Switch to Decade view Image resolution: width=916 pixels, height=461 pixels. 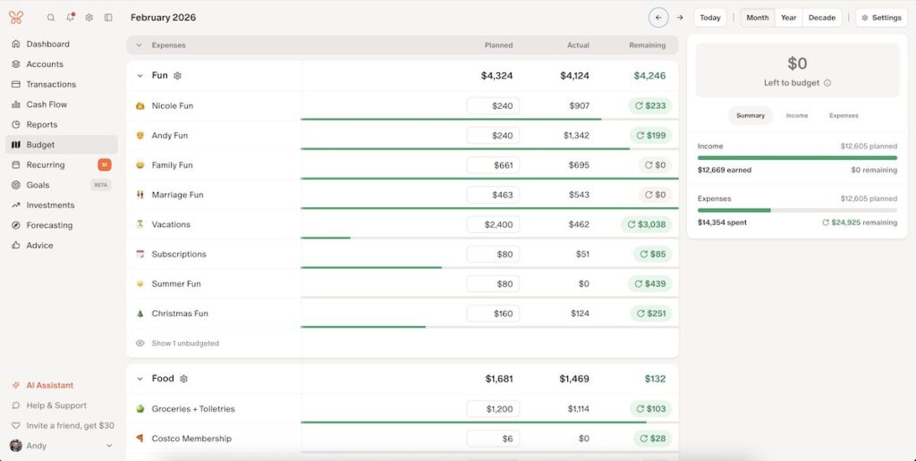822,18
